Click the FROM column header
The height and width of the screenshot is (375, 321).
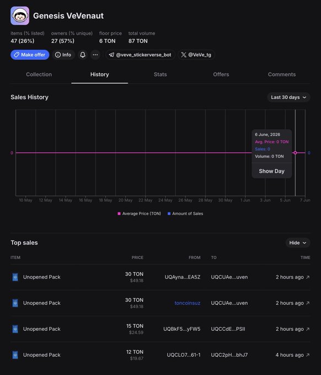tap(195, 258)
